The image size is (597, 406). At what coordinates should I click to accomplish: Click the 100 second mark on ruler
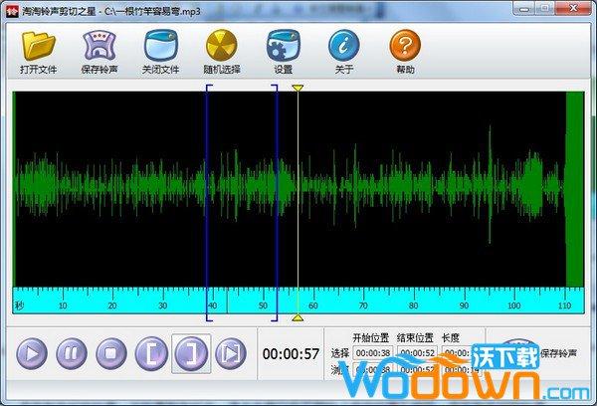click(x=514, y=305)
